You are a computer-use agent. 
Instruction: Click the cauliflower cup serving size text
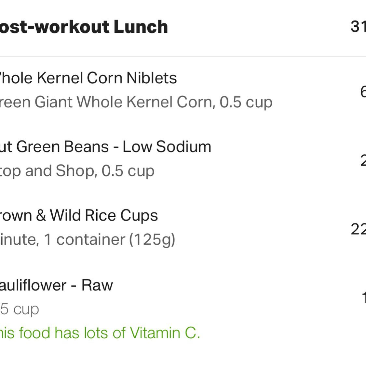[x=20, y=309]
